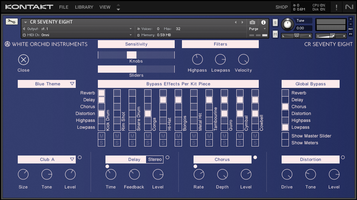Open the FILE menu

[64, 7]
